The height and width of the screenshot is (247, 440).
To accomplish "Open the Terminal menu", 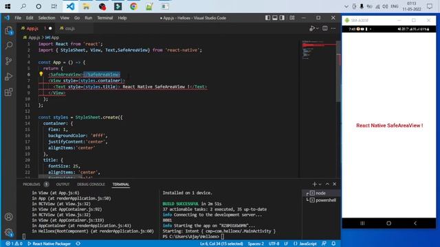I will coord(105,18).
